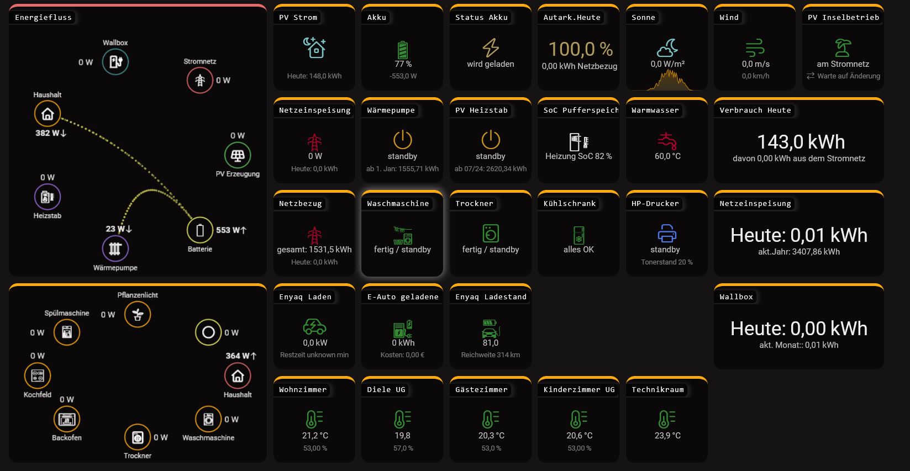Click the HP-Drucker printer icon

pyautogui.click(x=667, y=233)
